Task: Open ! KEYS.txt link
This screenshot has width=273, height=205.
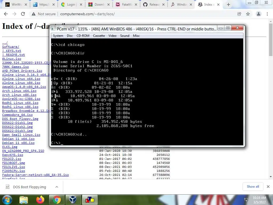Action: (11, 51)
